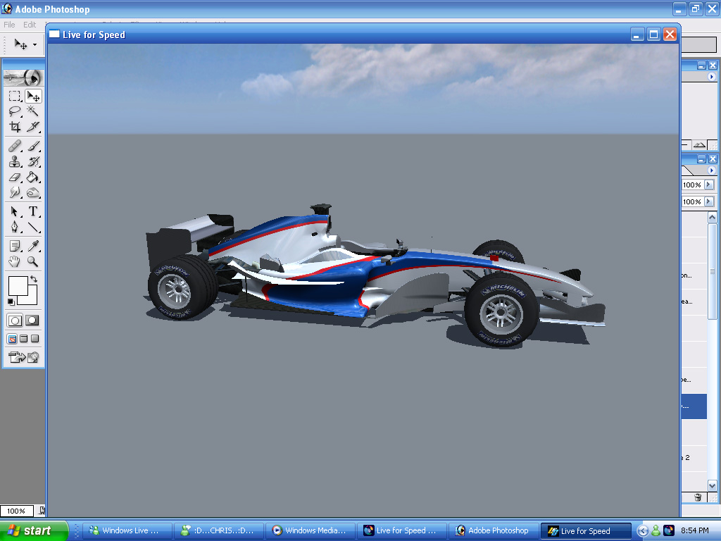
Task: Open the Windows start menu
Action: pos(34,530)
